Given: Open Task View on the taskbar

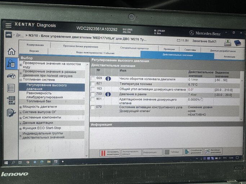Looking at the screenshot, I should pyautogui.click(x=20, y=162).
